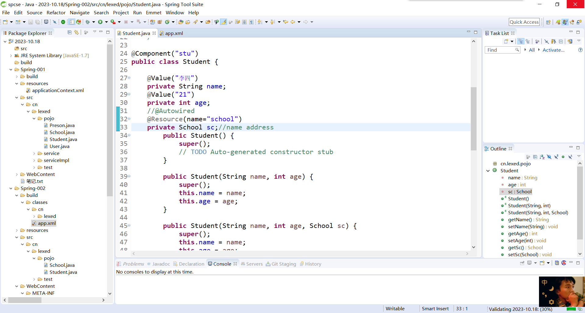585x313 pixels.
Task: Create a new task in Task List
Action: [x=506, y=41]
